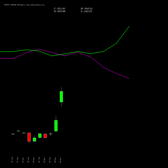This screenshot has width=168, height=168.
Task: Click the open value O: 268.00
Action: tap(59, 11)
